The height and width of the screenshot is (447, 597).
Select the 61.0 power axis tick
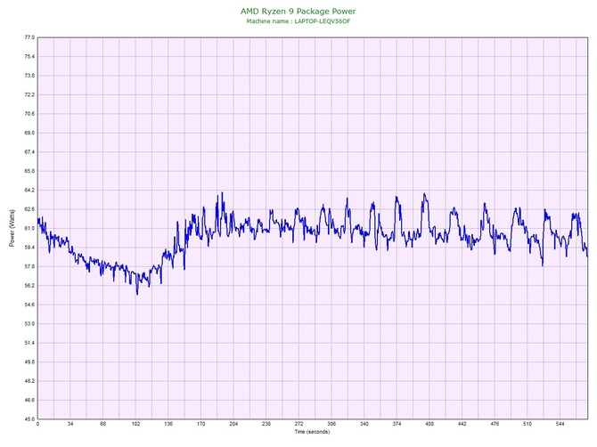coord(29,228)
